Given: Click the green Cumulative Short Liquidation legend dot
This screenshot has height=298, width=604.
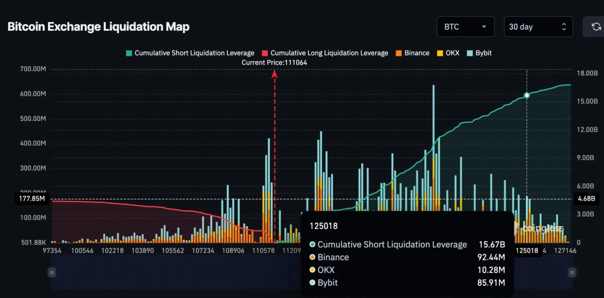Looking at the screenshot, I should (129, 53).
